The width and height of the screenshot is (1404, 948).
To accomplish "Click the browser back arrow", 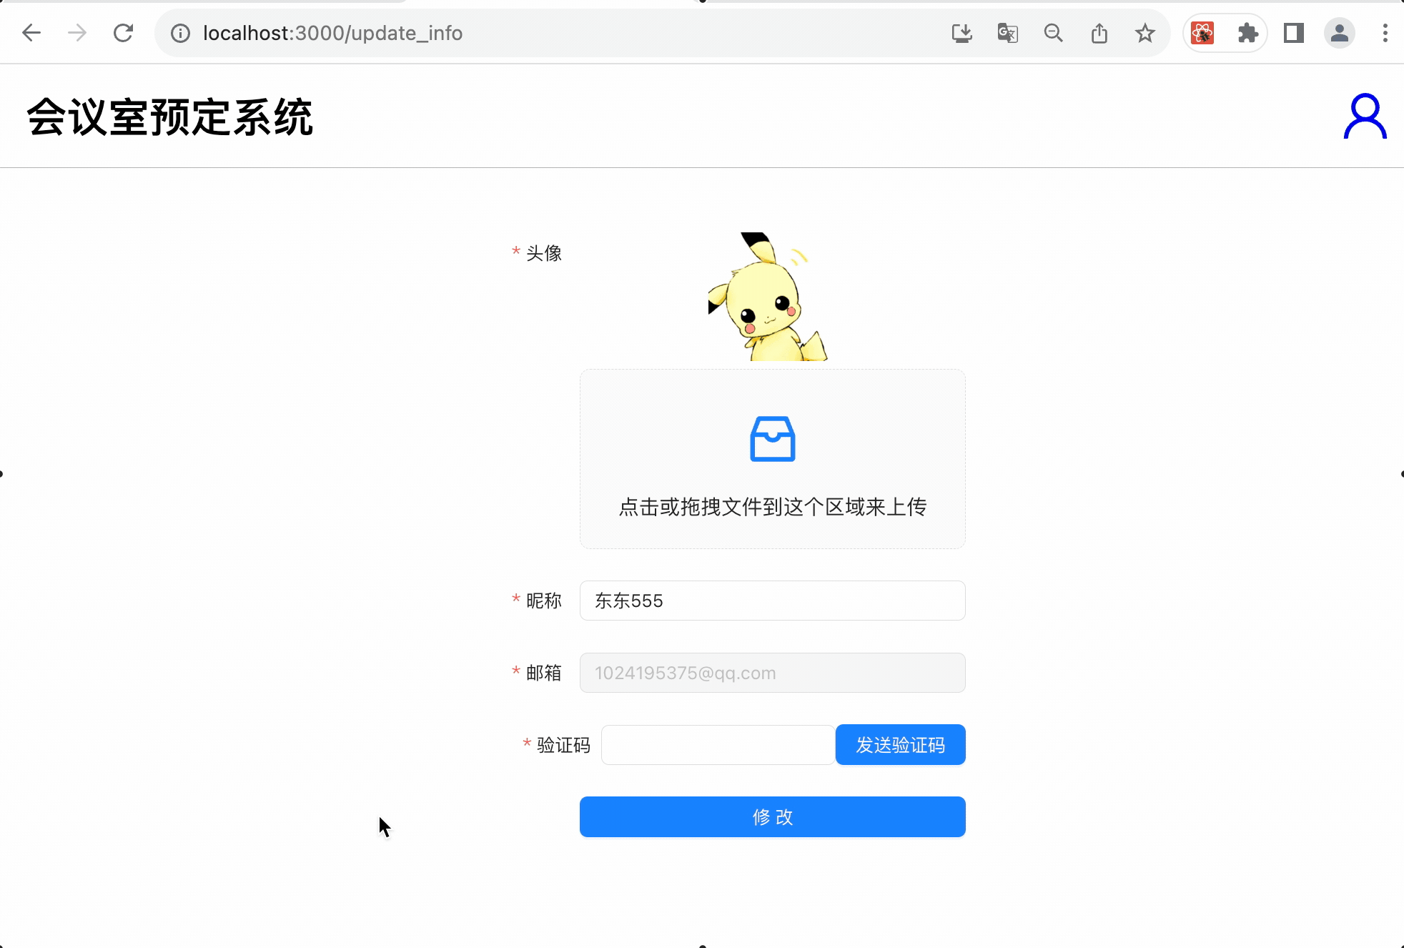I will [x=31, y=33].
